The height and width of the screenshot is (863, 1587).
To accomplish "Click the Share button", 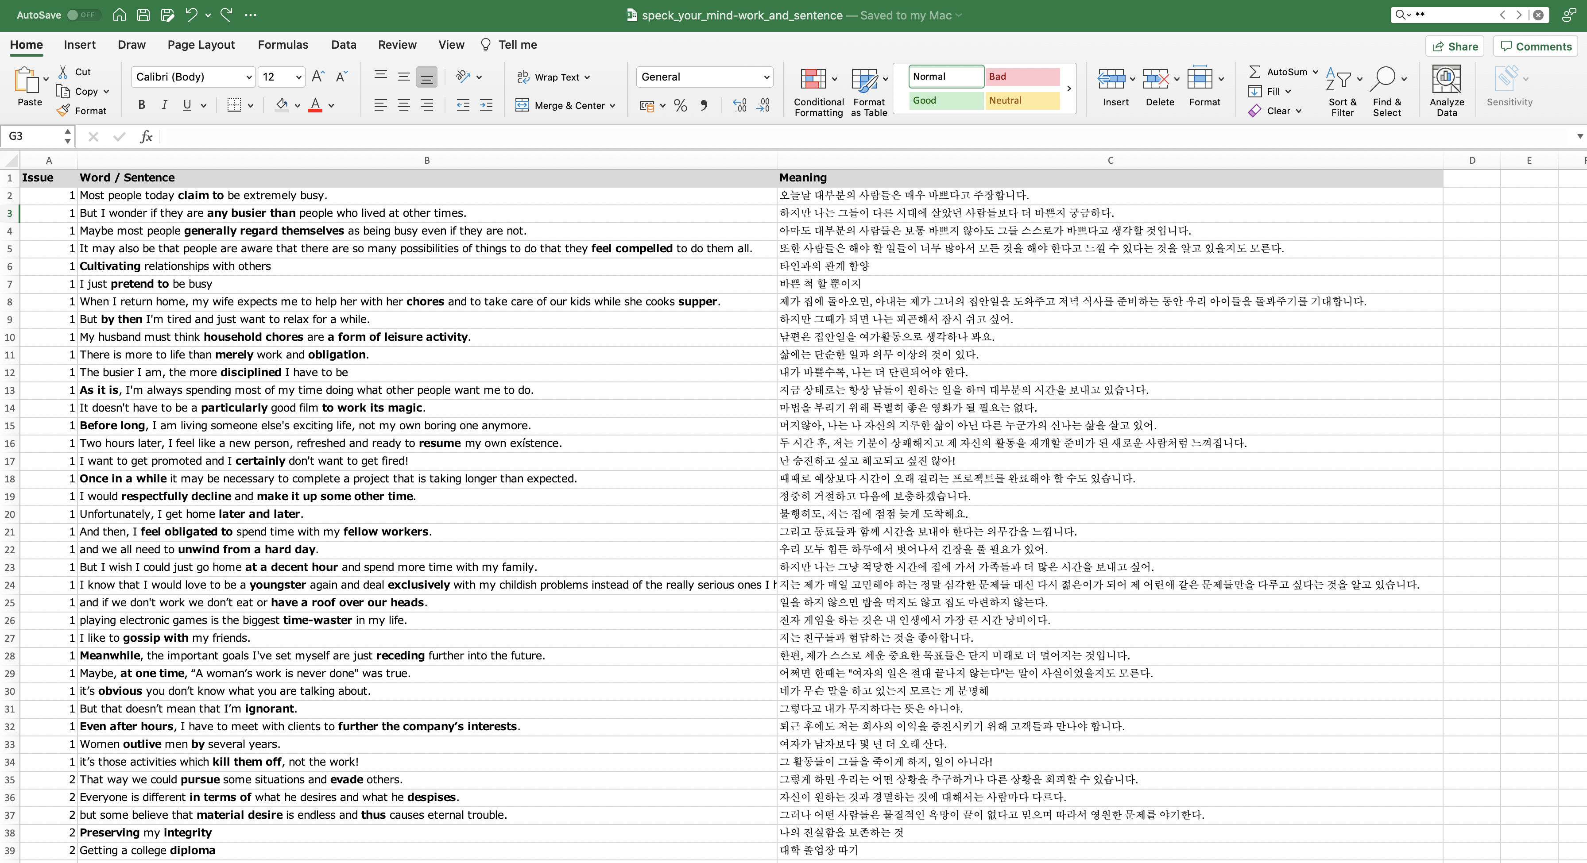I will click(x=1455, y=46).
